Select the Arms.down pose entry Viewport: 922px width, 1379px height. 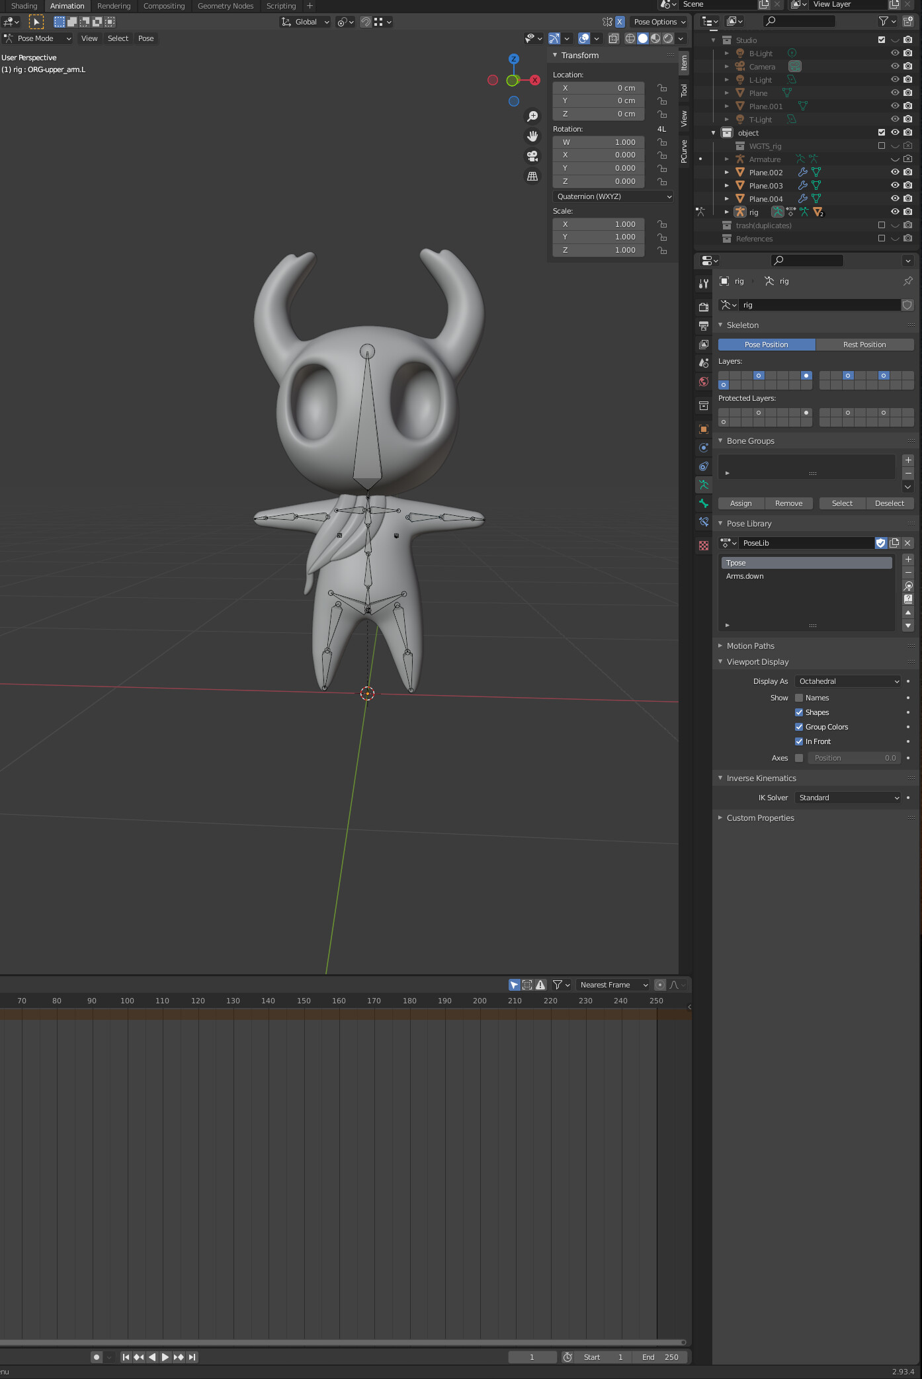point(806,577)
